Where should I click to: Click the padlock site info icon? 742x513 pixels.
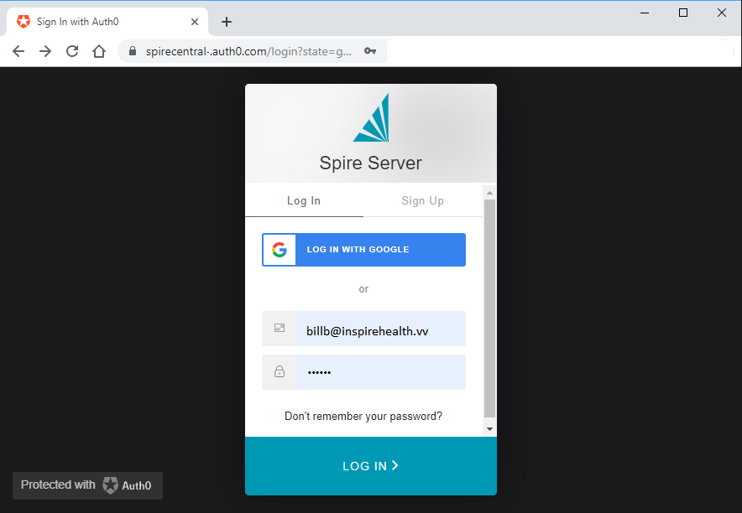[133, 51]
